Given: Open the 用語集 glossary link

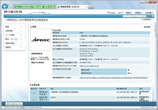Looking at the screenshot, I should [128, 13].
